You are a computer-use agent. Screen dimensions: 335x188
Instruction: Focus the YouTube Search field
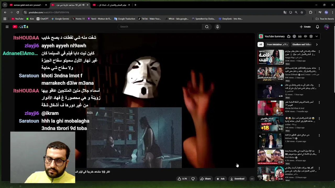coord(160,27)
